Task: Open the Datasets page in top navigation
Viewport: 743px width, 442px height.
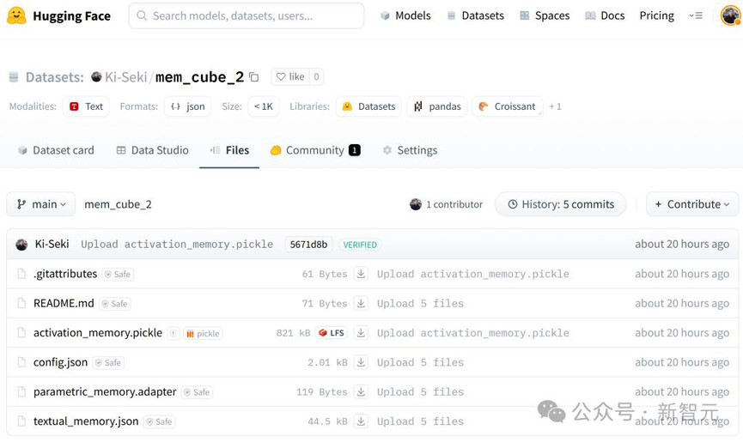Action: point(475,15)
